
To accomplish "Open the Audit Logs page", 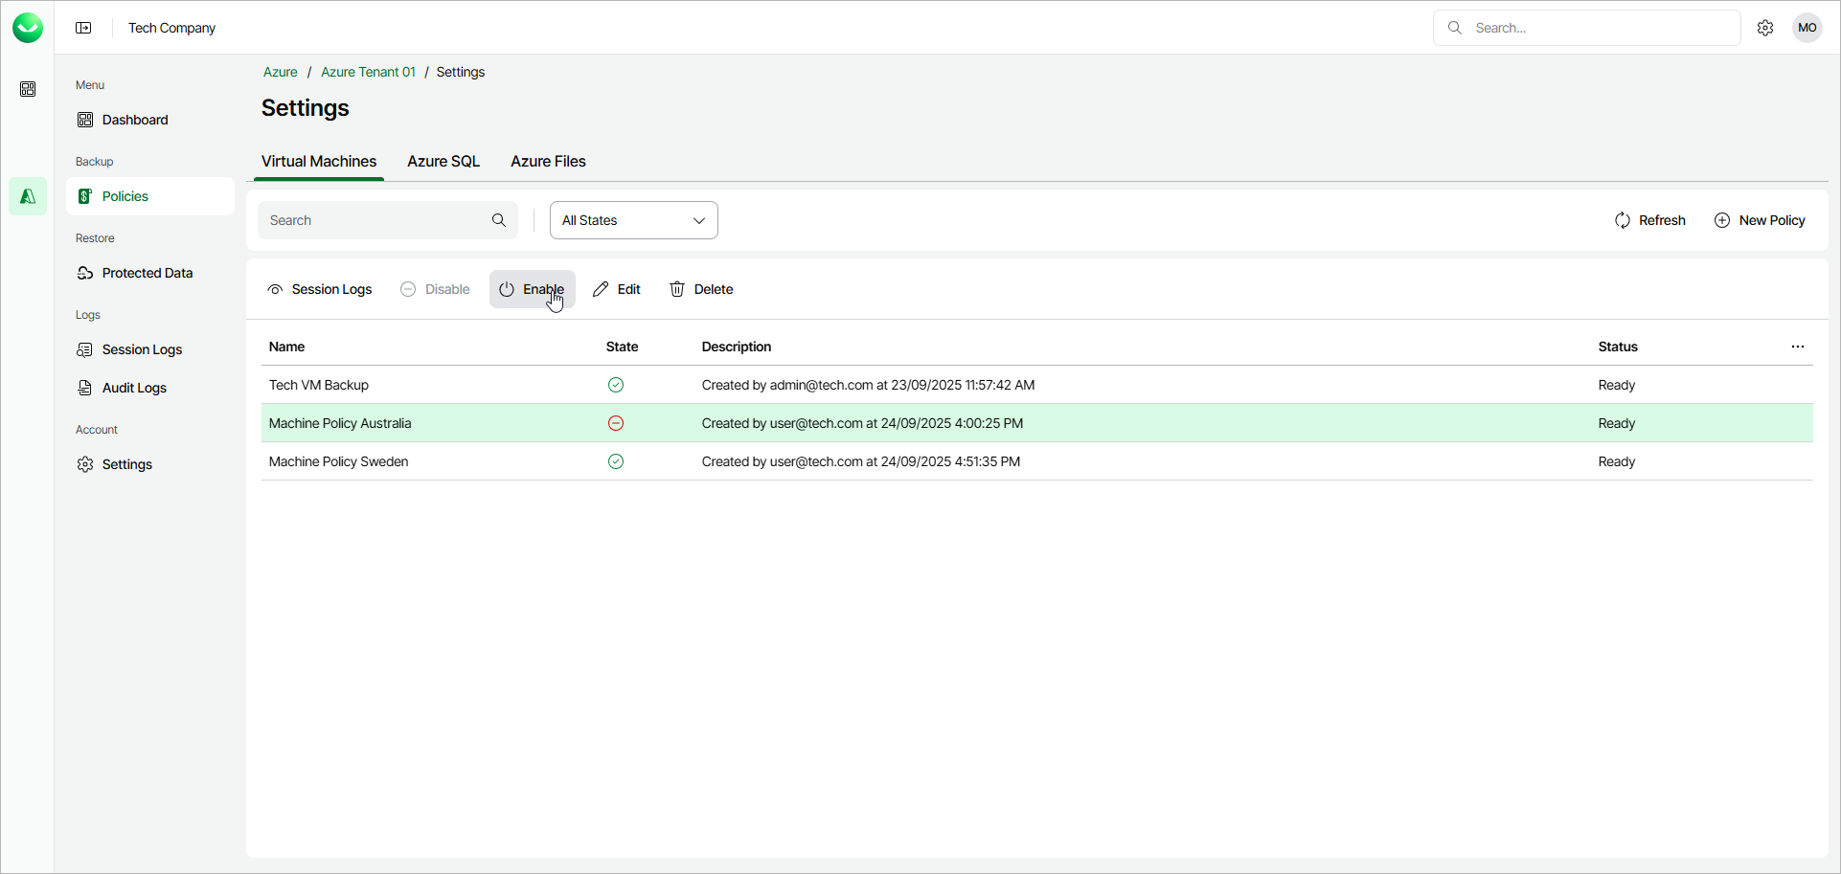I will [x=134, y=388].
